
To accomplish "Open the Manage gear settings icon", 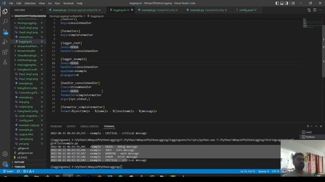I will point(5,164).
